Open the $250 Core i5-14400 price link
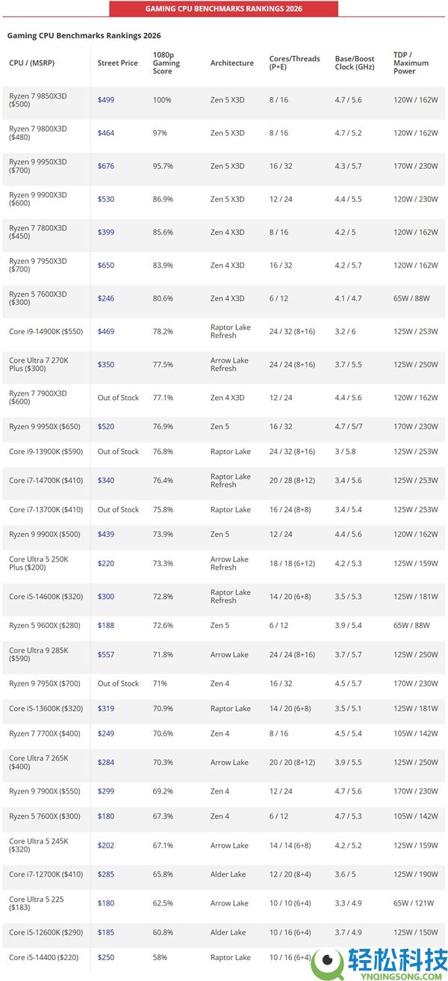Screen dimensions: 448x981 click(106, 958)
